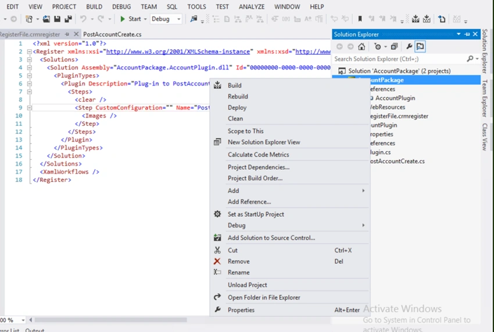Pin the RegisterFile.crmregister tab
The height and width of the screenshot is (332, 494).
click(x=67, y=34)
